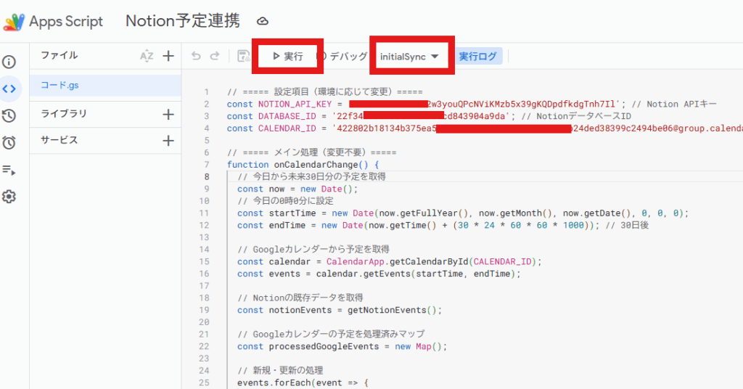
Task: Open project history icon in sidebar
Action: tap(9, 115)
